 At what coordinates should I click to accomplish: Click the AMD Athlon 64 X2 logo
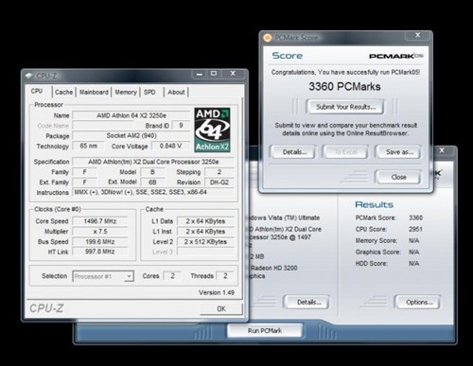[x=212, y=130]
